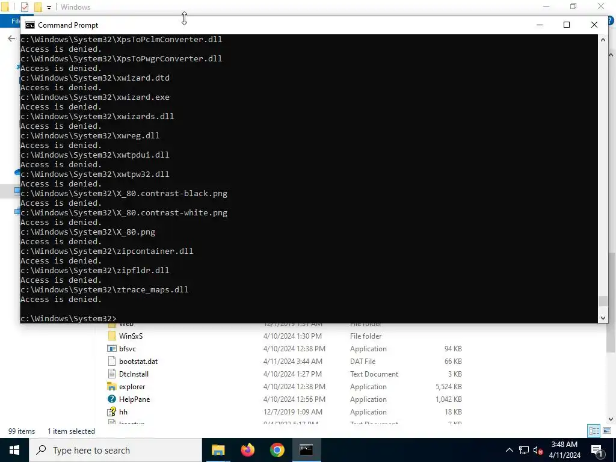
Task: Select the bfsvc application icon
Action: point(112,348)
